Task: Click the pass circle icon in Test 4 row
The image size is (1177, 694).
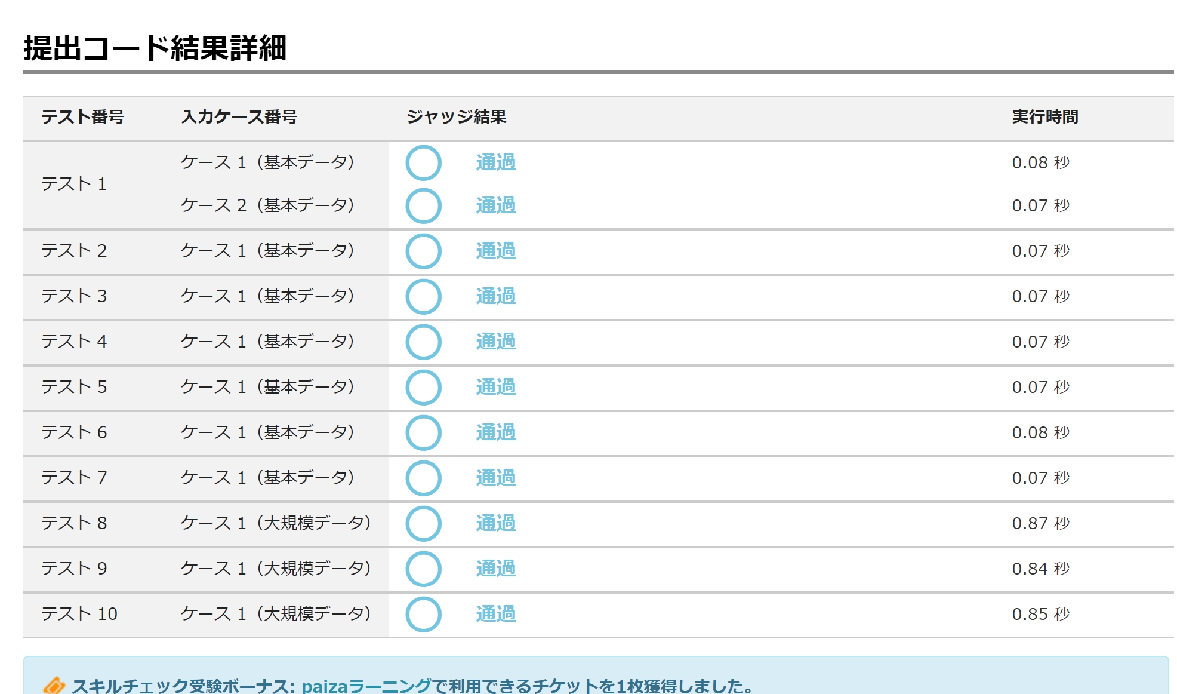Action: point(423,342)
